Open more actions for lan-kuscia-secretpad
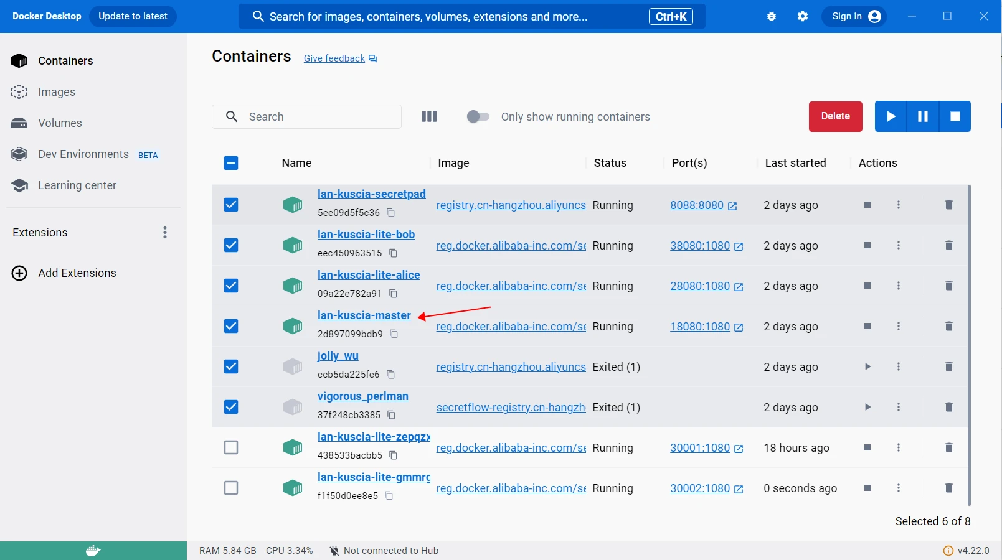 tap(899, 205)
